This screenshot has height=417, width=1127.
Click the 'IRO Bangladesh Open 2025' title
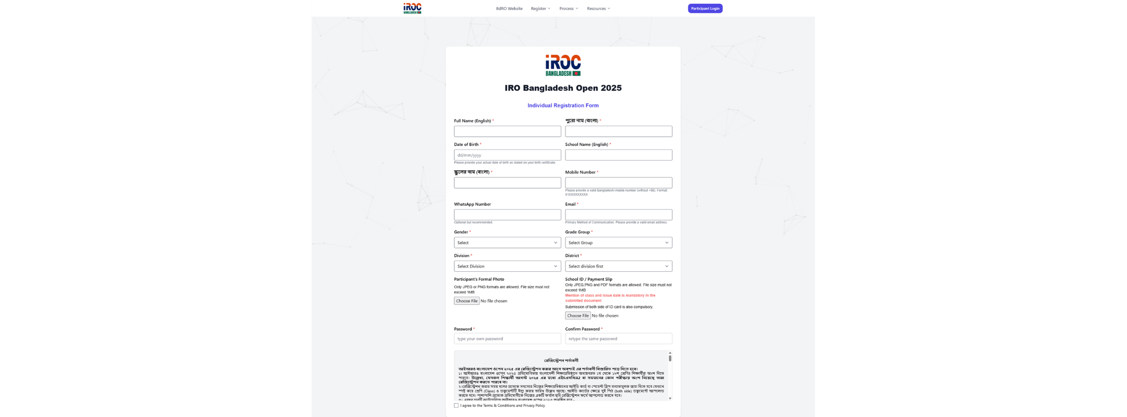(x=563, y=88)
